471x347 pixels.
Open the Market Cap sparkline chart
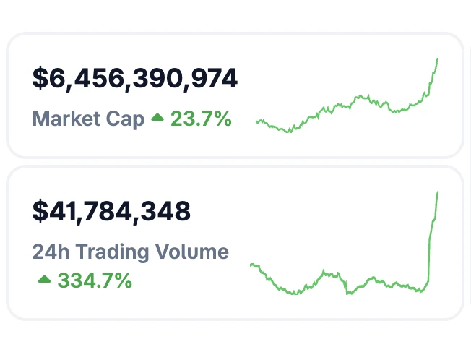coord(347,101)
